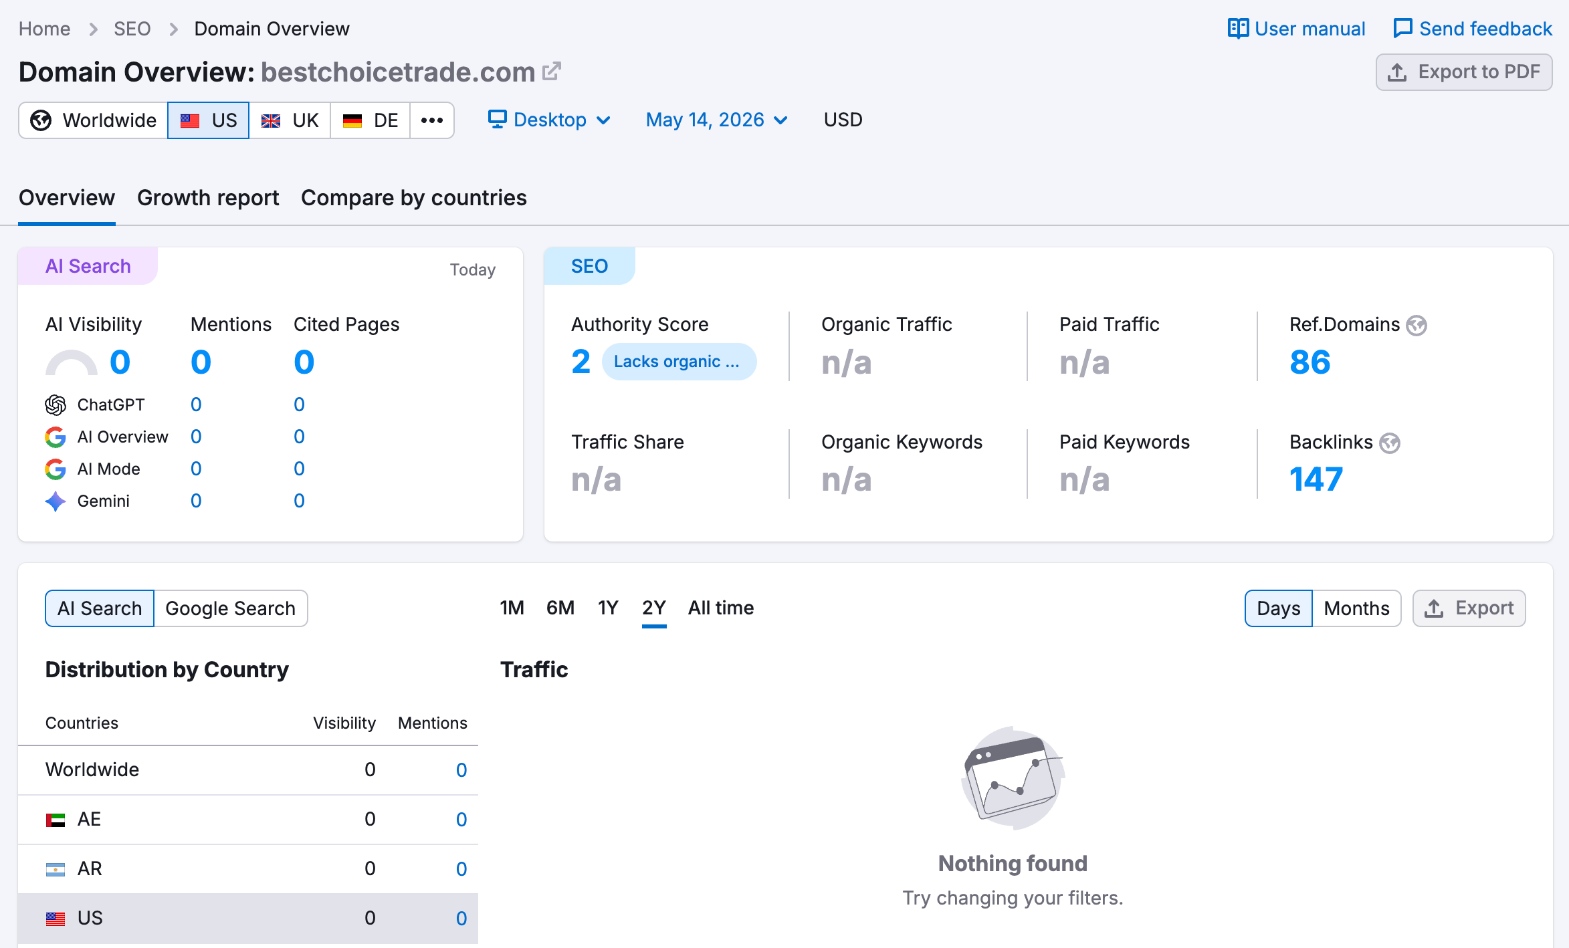Go to SEO breadcrumb

(132, 29)
